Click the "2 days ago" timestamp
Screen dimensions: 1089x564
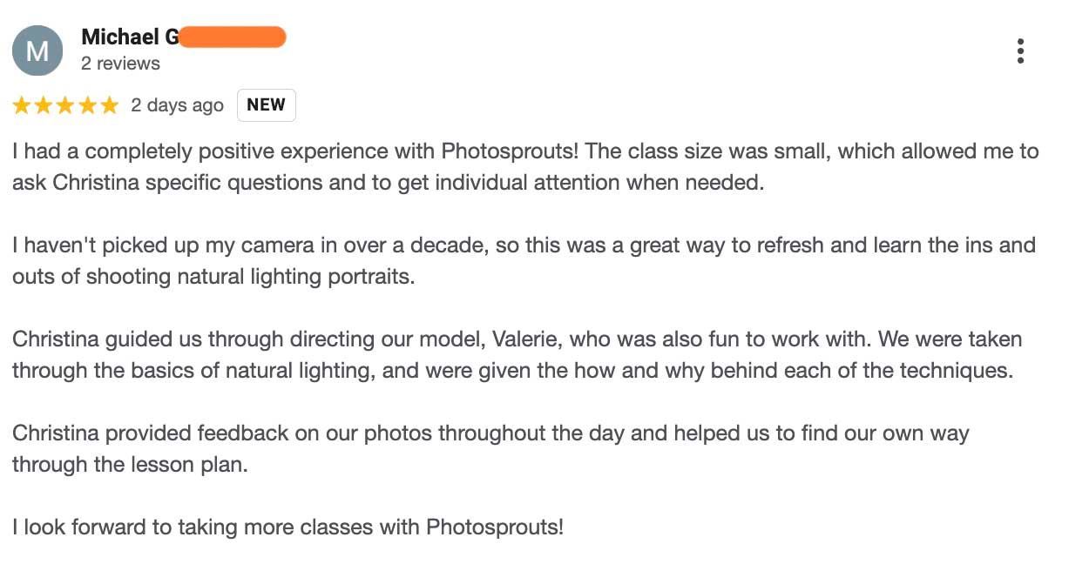(x=177, y=105)
